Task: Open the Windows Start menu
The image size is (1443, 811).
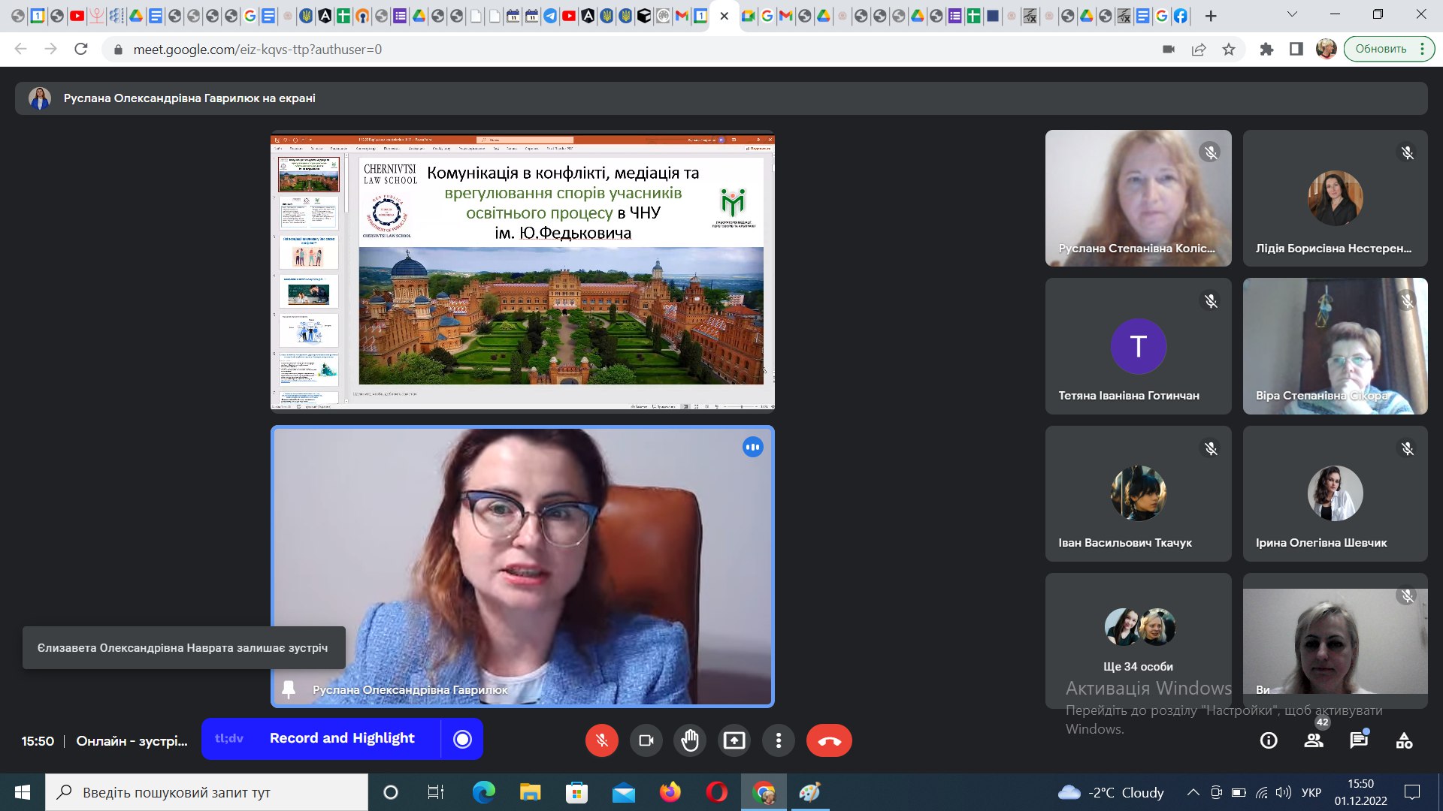Action: tap(23, 792)
